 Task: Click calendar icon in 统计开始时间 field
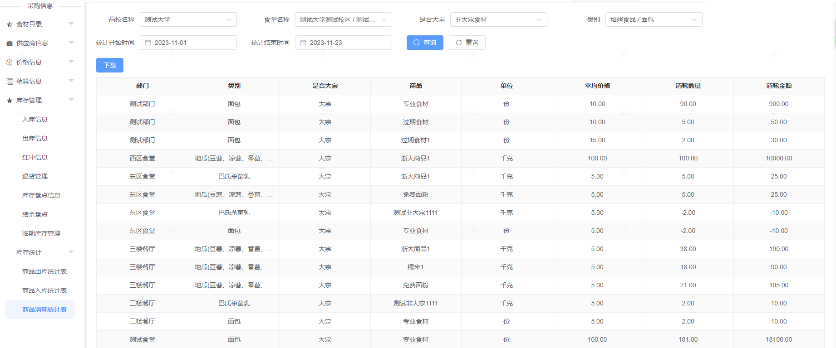148,43
